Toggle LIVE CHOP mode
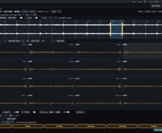The height and width of the screenshot is (133, 162). click(x=8, y=12)
